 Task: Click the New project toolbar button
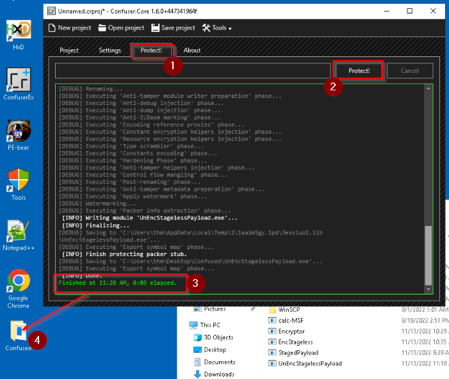(x=70, y=28)
